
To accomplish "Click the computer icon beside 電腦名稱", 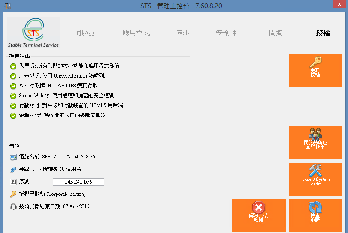I will click(13, 157).
